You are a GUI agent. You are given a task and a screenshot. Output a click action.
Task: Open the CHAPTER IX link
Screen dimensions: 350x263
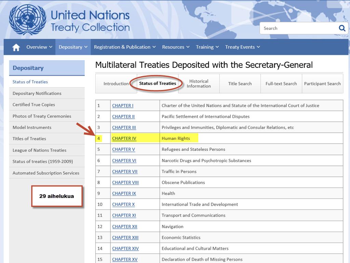pos(124,193)
